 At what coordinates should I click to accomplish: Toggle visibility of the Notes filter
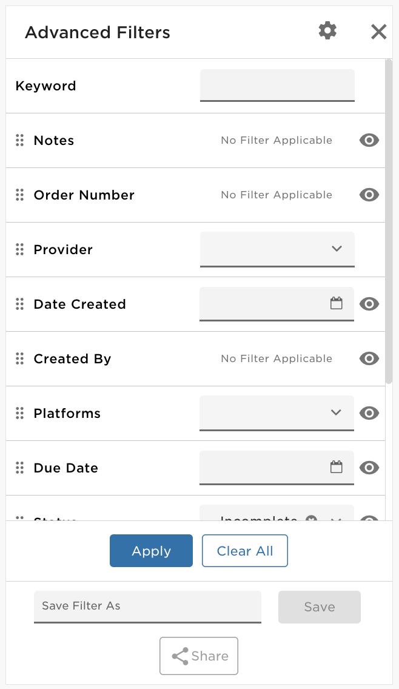(369, 140)
